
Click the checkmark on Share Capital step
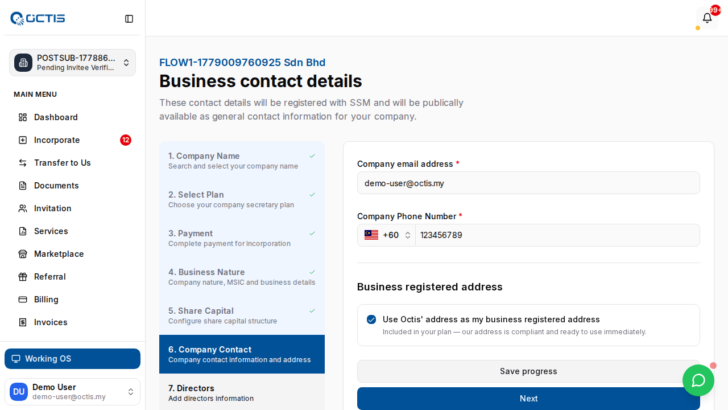[x=312, y=311]
